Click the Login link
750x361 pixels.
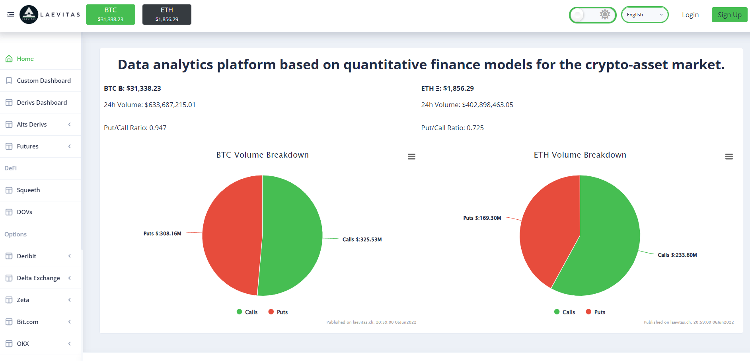pos(690,15)
